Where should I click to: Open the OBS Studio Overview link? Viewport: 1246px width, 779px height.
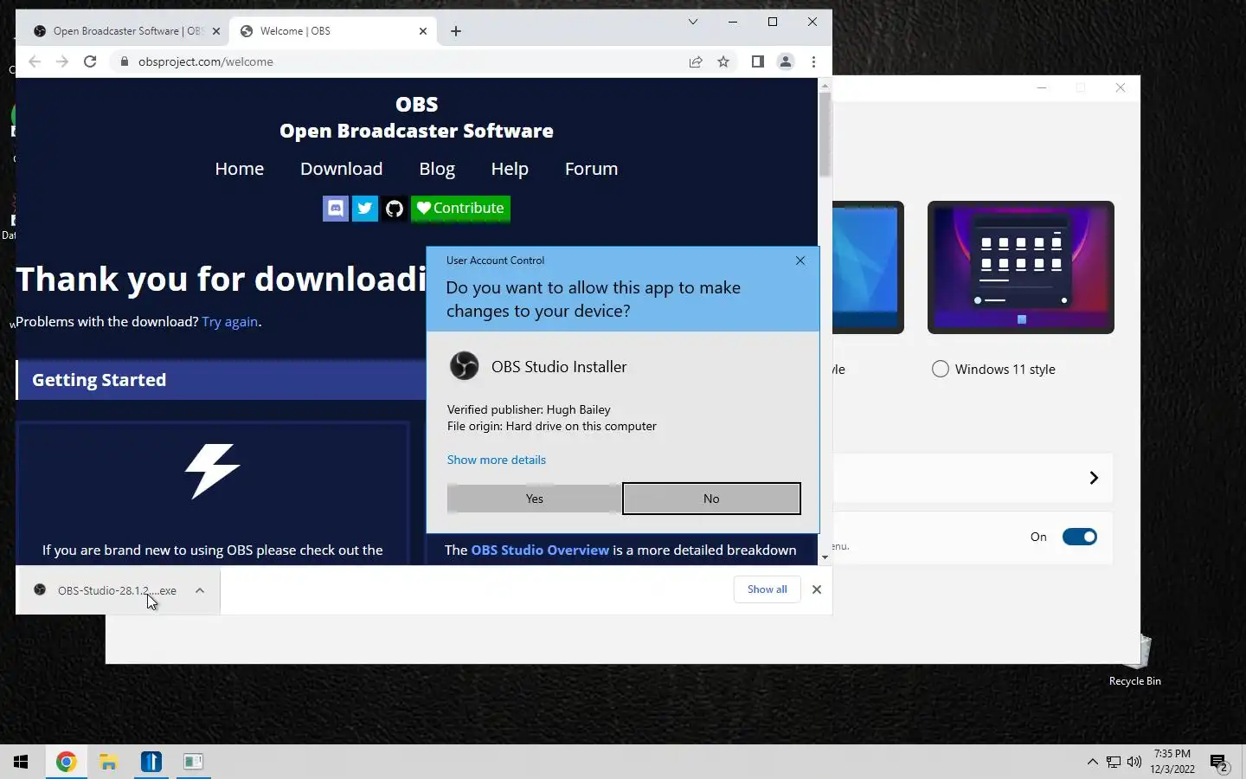point(540,550)
